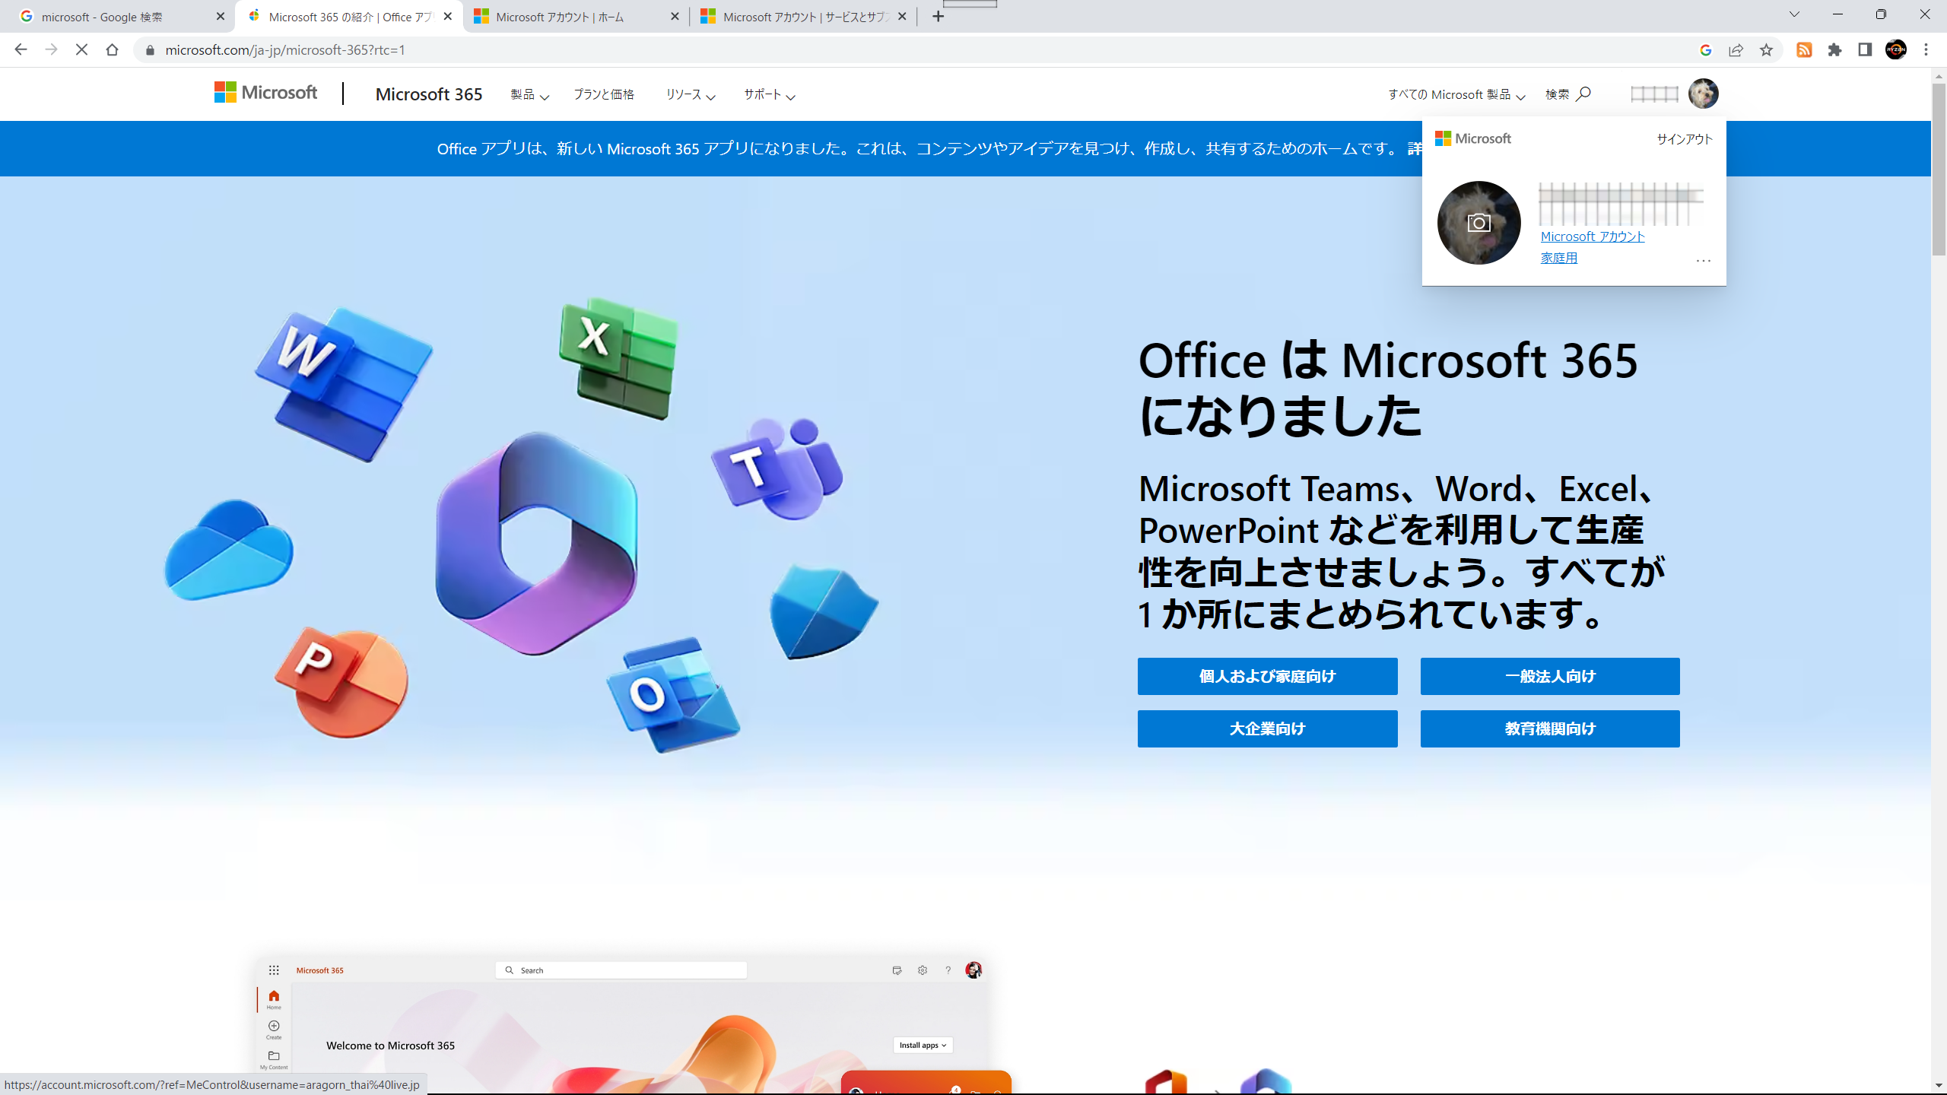The width and height of the screenshot is (1947, 1095).
Task: Open Chrome three-dot menu
Action: click(1926, 50)
